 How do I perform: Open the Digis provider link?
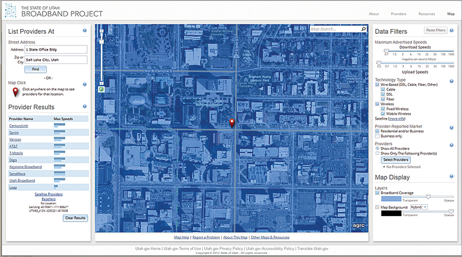point(13,160)
